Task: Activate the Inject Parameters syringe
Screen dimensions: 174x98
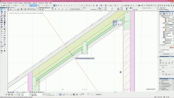Action: click(x=28, y=5)
